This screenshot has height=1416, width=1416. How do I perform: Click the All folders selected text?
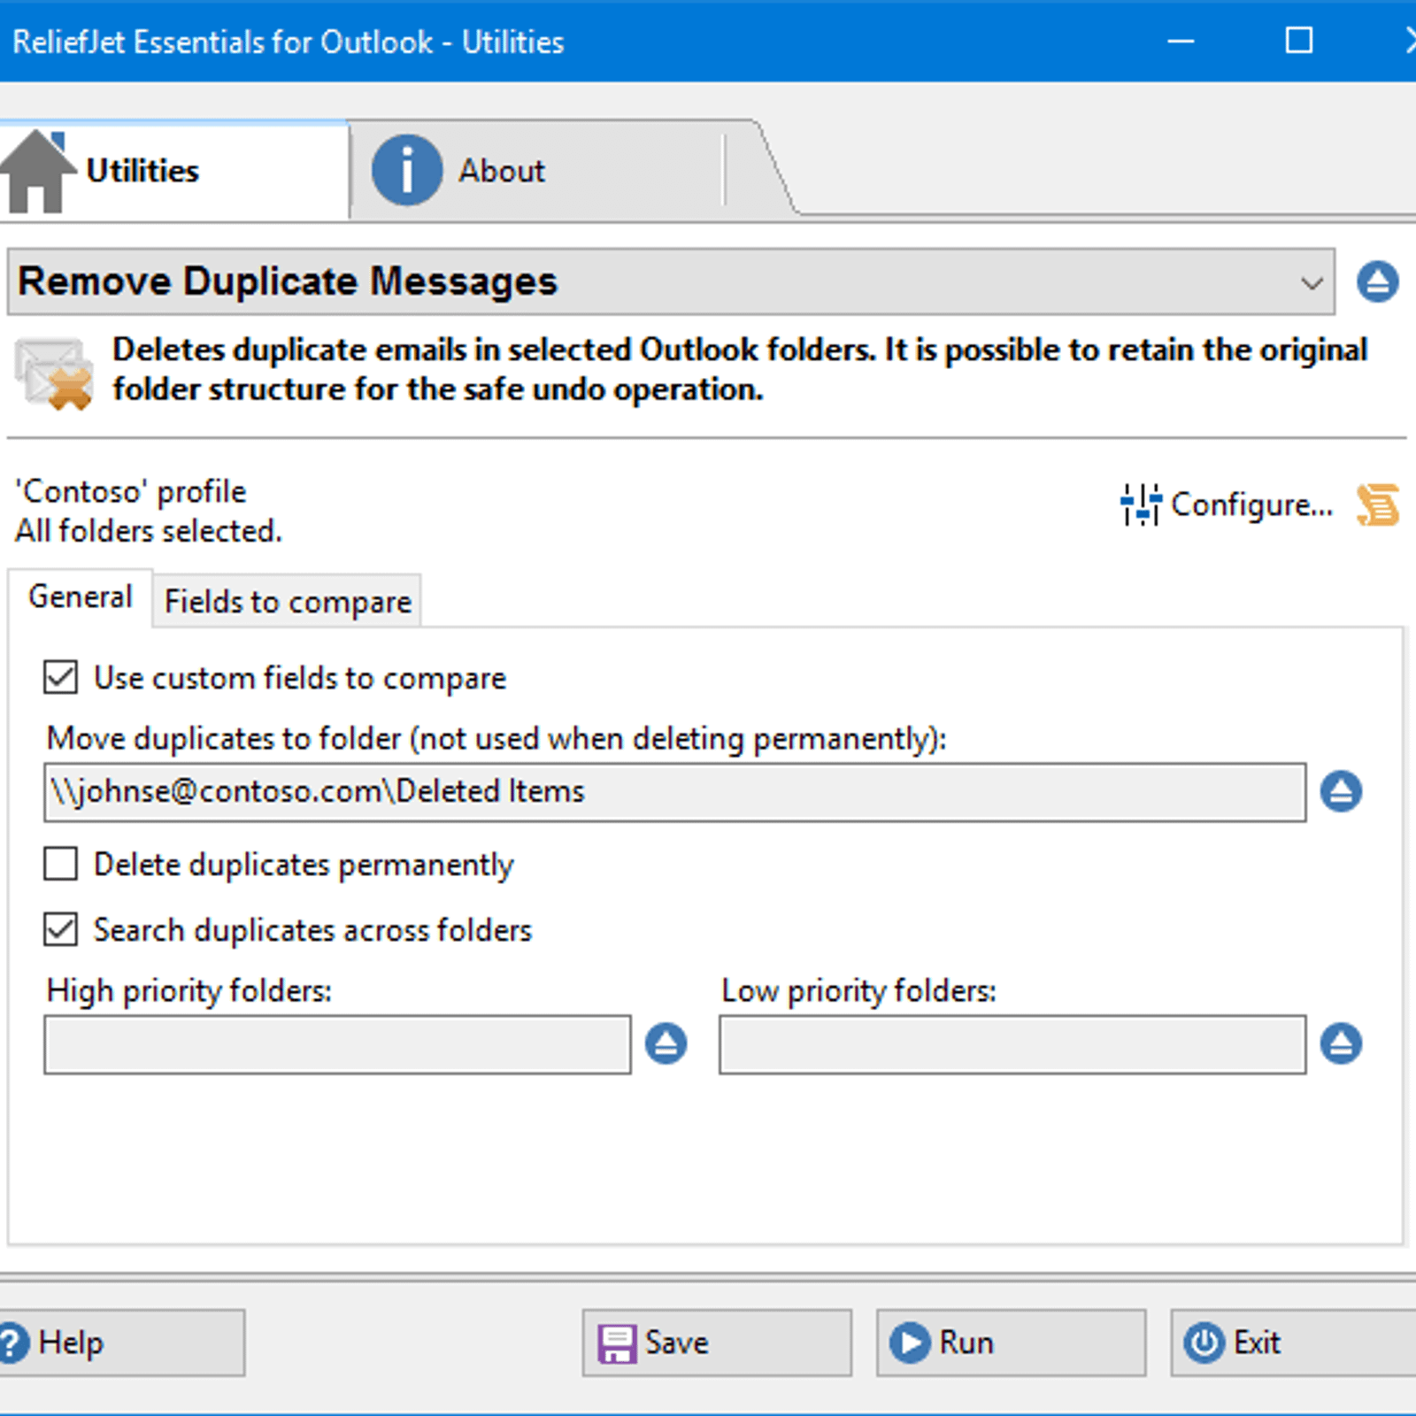point(149,531)
